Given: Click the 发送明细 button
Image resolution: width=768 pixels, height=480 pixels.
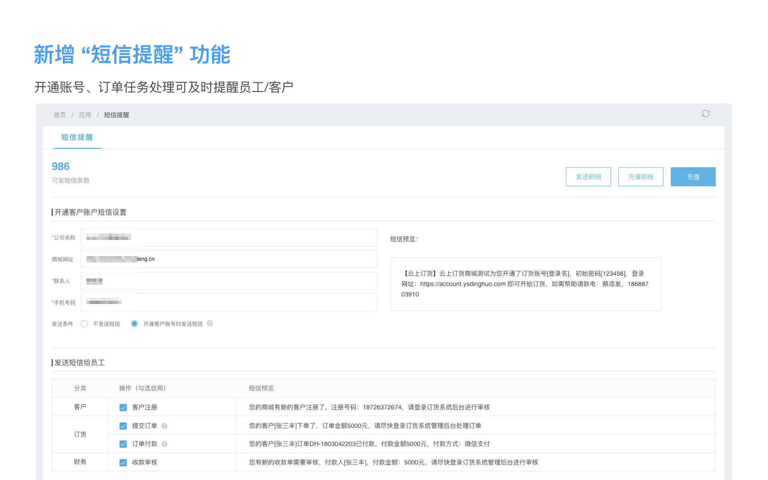Looking at the screenshot, I should 588,176.
